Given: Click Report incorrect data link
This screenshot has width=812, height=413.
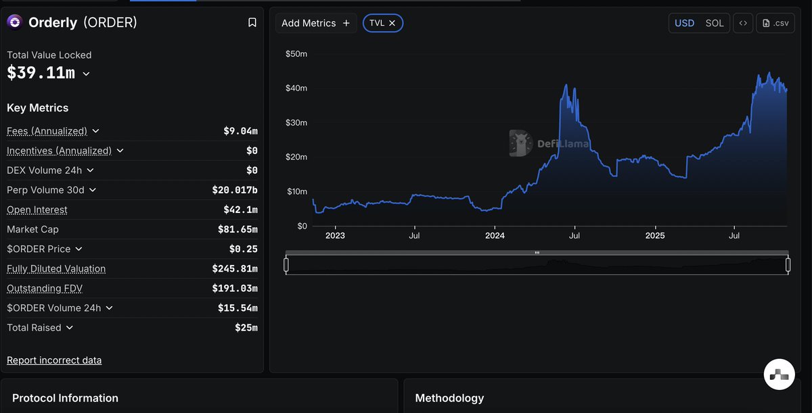Looking at the screenshot, I should [54, 360].
